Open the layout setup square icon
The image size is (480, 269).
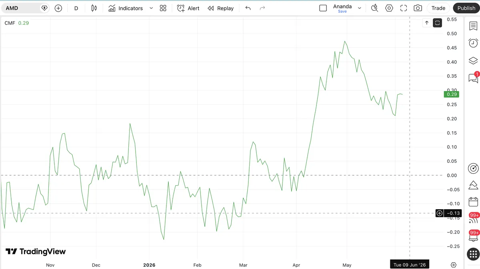[x=323, y=8]
